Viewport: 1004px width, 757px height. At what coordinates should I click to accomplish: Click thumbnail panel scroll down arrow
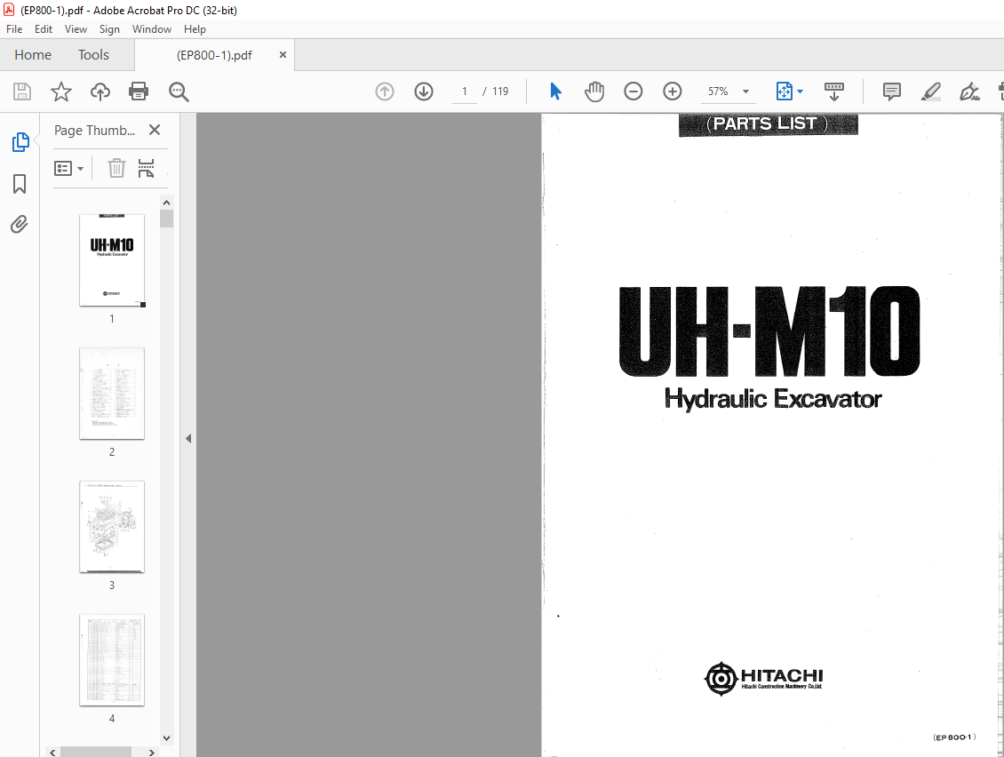[166, 737]
